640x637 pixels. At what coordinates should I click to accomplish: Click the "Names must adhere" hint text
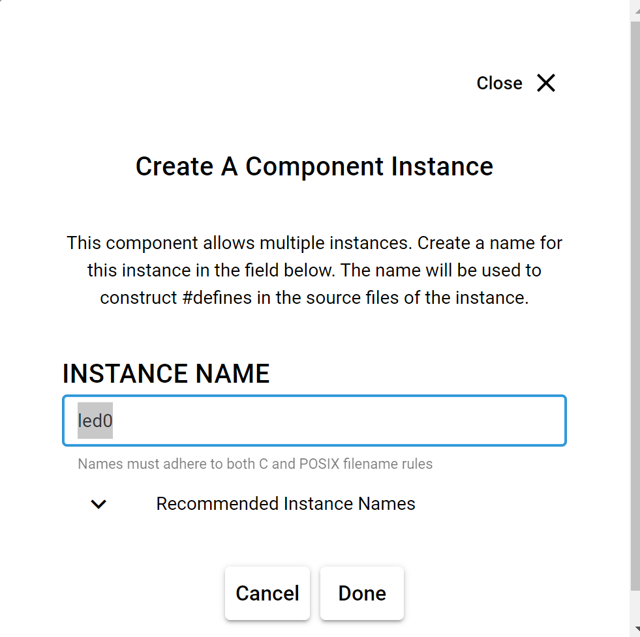(x=255, y=464)
